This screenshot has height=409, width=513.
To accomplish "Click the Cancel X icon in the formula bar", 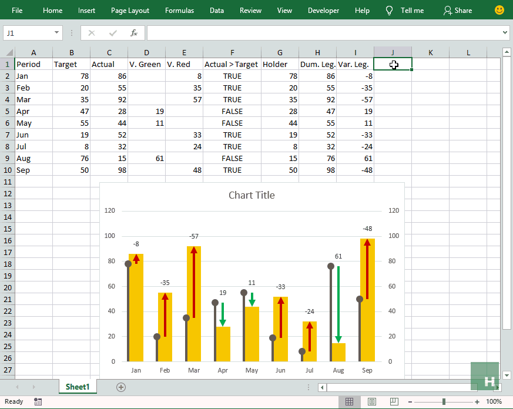I will point(92,33).
